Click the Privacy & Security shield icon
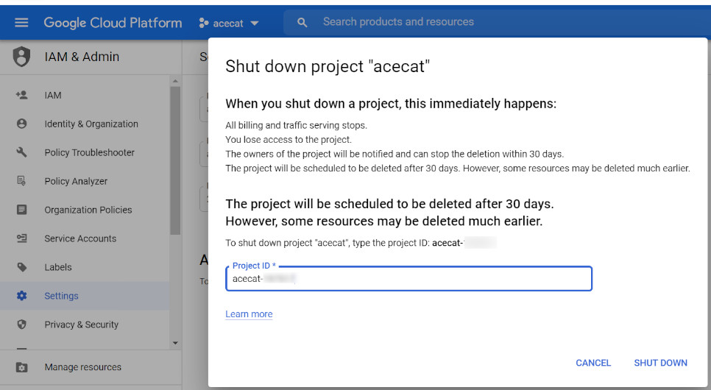 21,325
